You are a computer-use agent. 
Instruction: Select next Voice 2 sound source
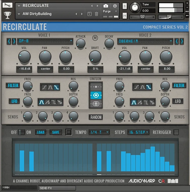coord(182,41)
